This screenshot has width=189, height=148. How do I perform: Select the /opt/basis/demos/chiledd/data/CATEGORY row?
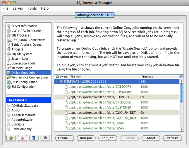click(x=117, y=87)
